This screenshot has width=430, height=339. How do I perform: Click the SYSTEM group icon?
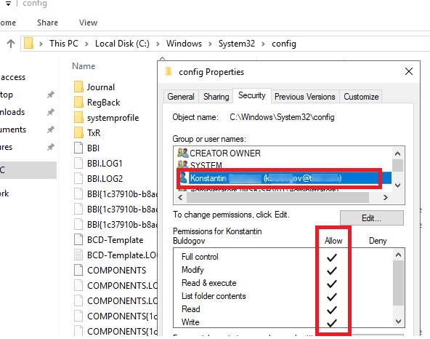coord(183,164)
